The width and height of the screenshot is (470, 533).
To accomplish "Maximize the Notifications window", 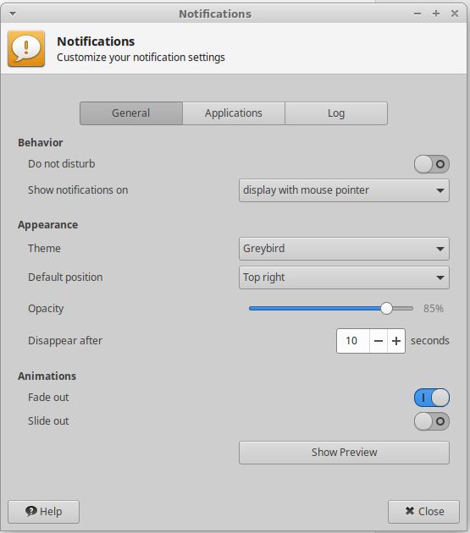I will pyautogui.click(x=436, y=14).
